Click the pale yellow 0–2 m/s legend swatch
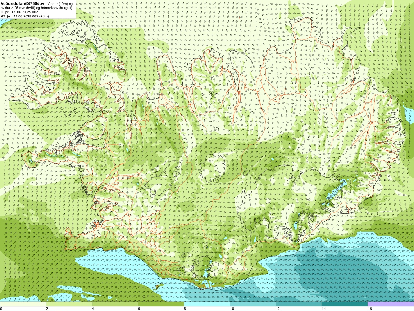 click(x=23, y=304)
